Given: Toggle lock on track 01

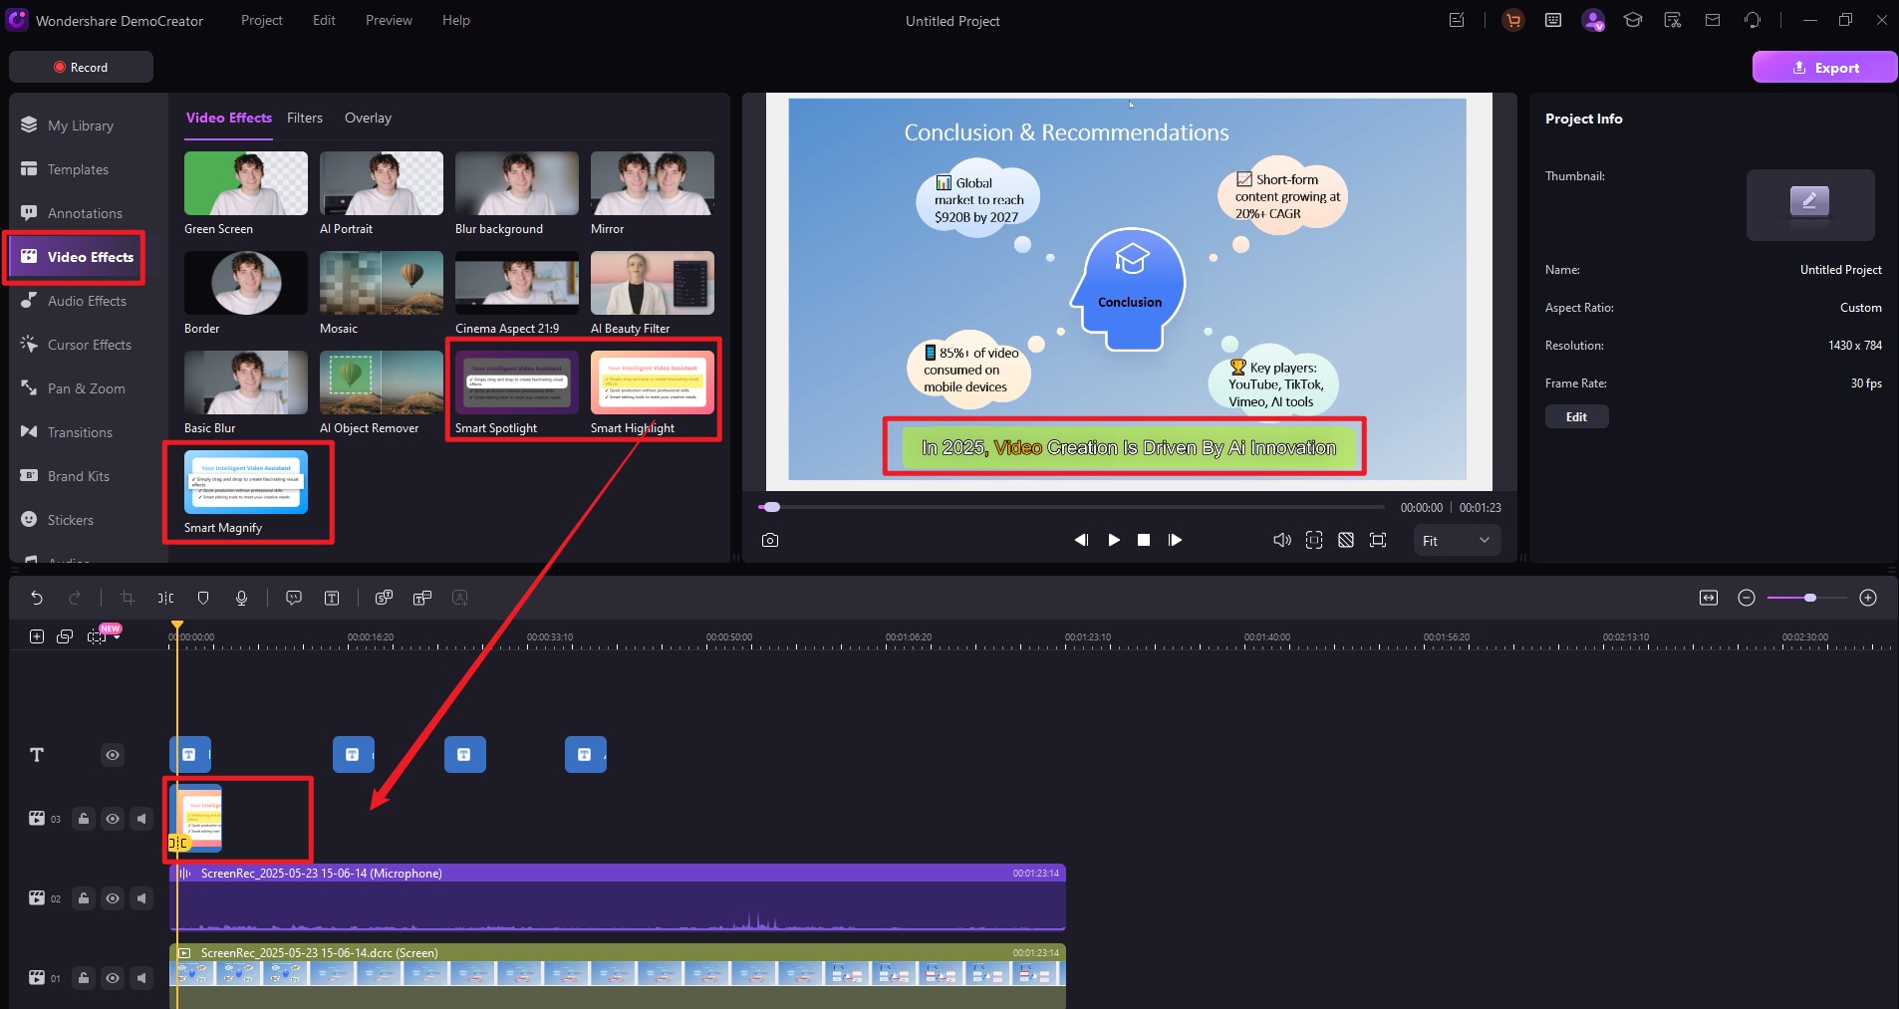Looking at the screenshot, I should (84, 978).
